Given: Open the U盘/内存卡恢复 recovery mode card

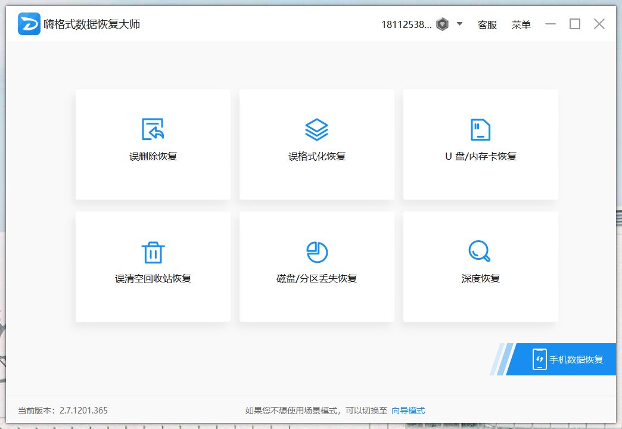Looking at the screenshot, I should (480, 144).
